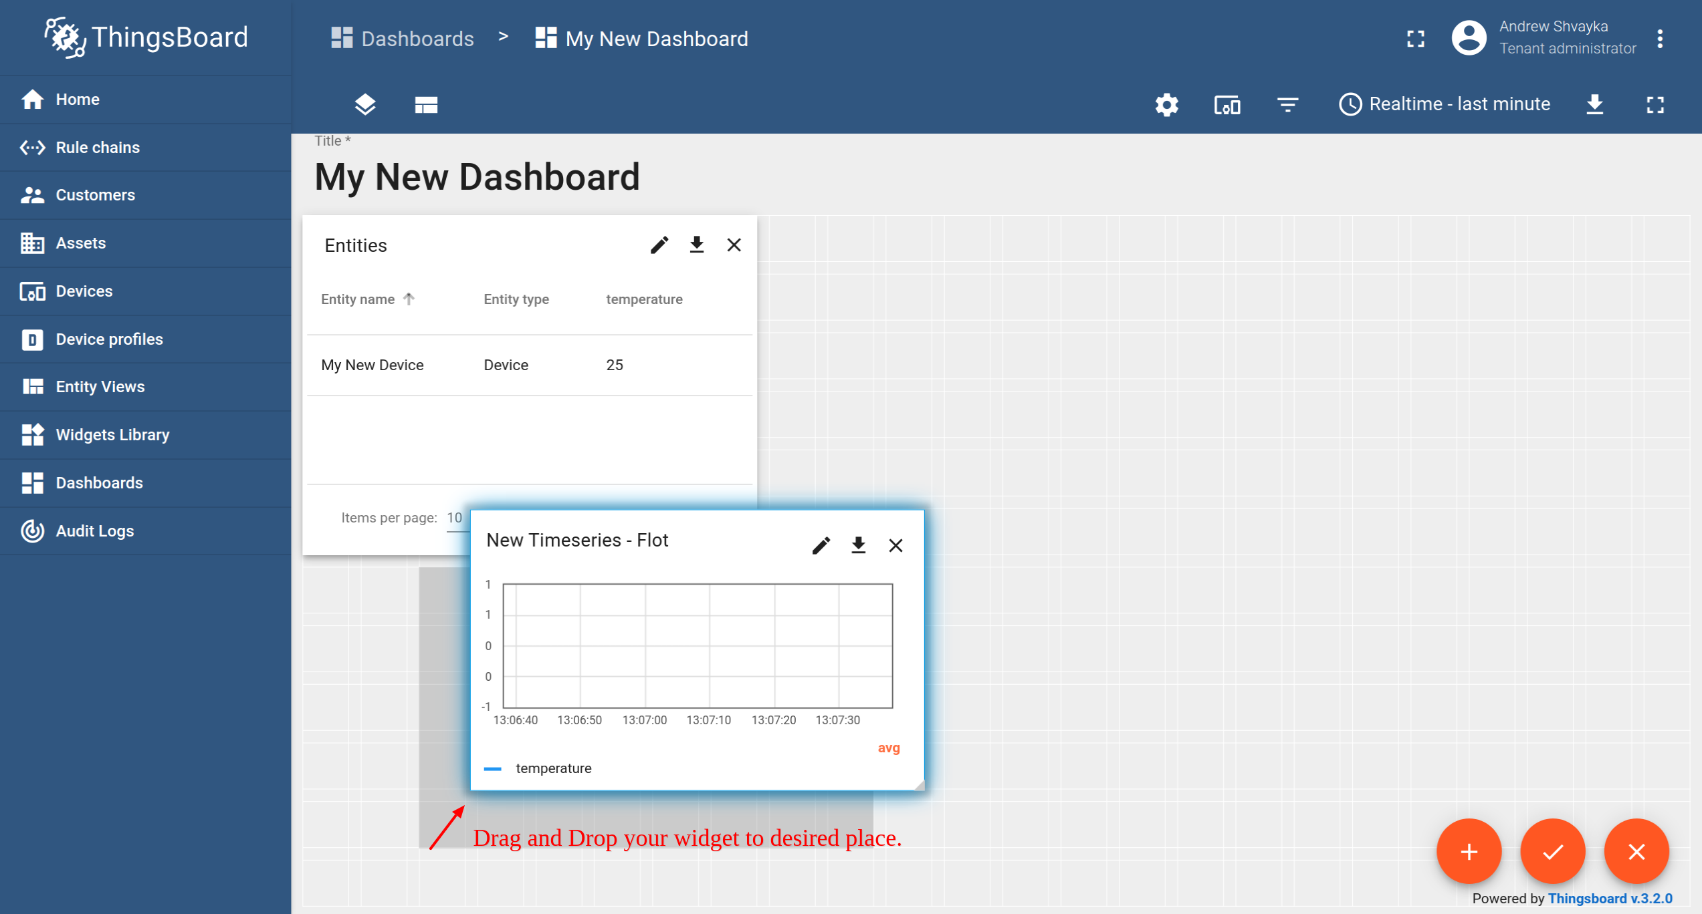The image size is (1702, 914).
Task: Toggle expand-to-fullscreen icon in top header
Action: coord(1415,39)
